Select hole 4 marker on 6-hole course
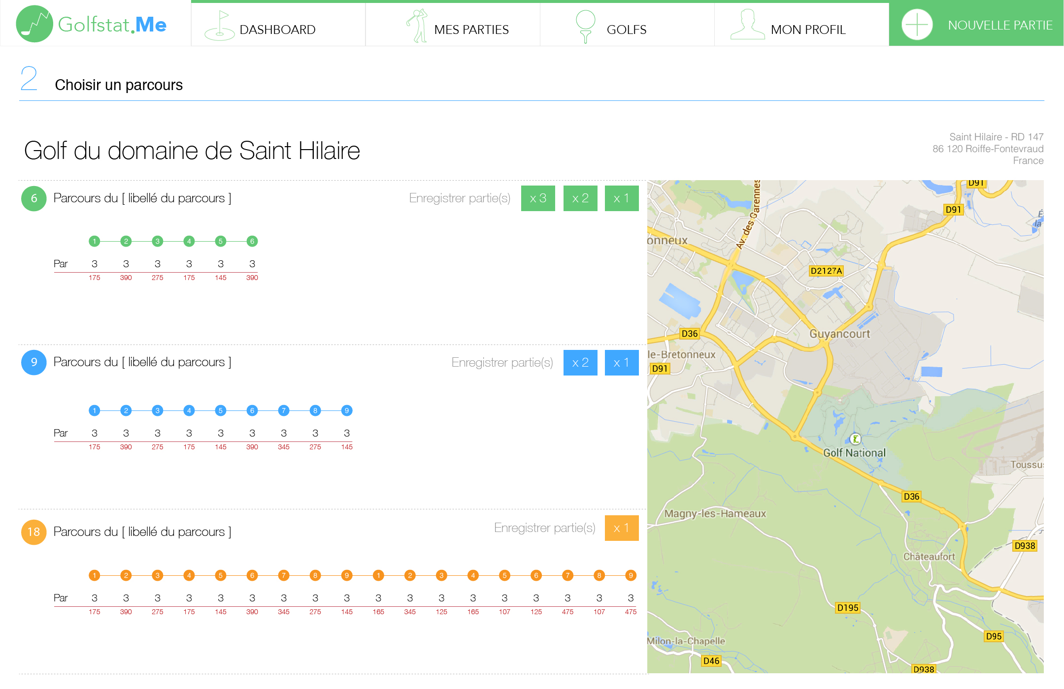The image size is (1064, 689). pos(189,241)
